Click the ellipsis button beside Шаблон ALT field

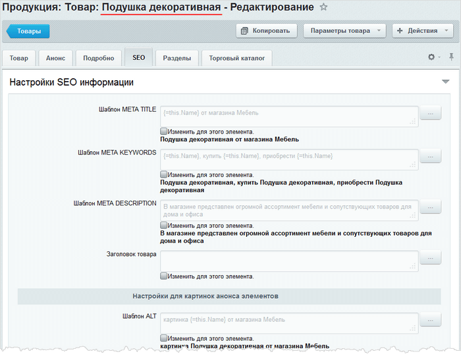point(430,320)
